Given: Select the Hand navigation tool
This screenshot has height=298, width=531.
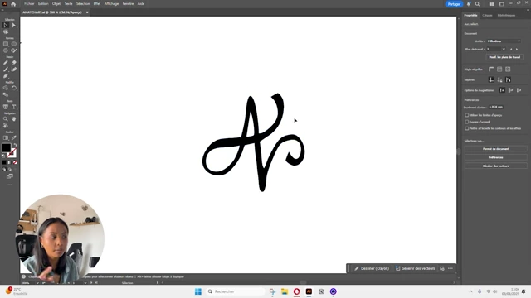Looking at the screenshot, I should (x=14, y=119).
